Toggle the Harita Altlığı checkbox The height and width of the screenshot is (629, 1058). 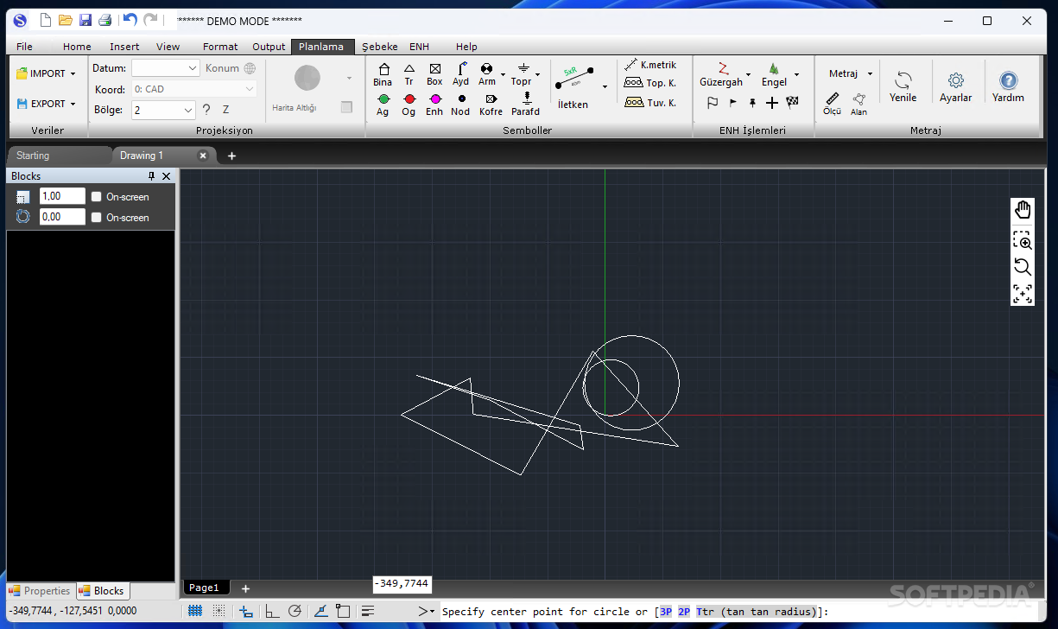(x=346, y=107)
